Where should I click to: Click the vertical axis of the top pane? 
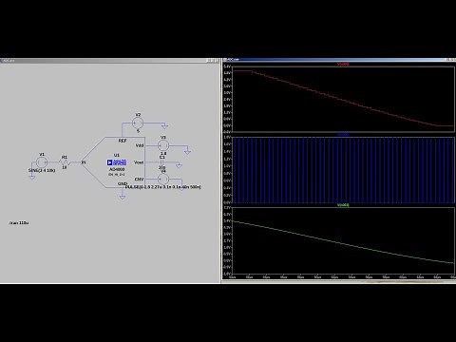pos(227,99)
